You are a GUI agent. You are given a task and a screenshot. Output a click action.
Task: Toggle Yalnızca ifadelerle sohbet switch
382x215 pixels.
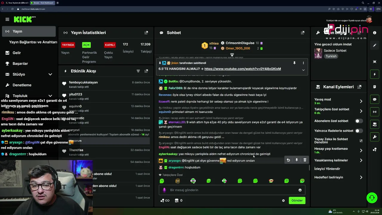coord(359,131)
